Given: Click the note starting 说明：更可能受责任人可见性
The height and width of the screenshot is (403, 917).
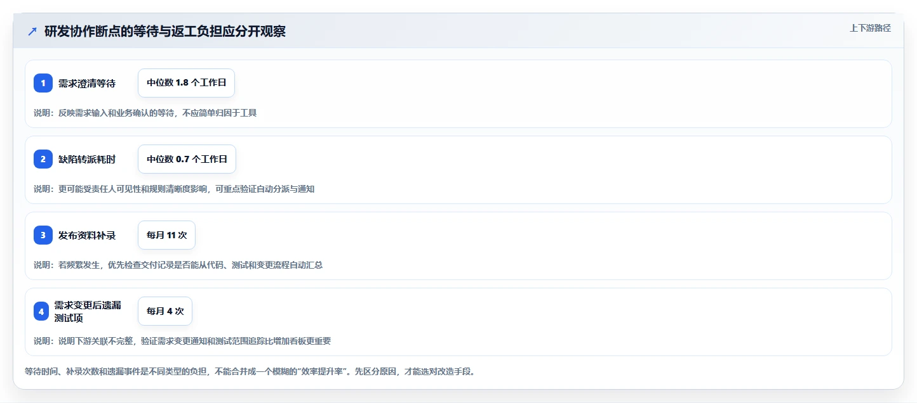Looking at the screenshot, I should pos(174,189).
